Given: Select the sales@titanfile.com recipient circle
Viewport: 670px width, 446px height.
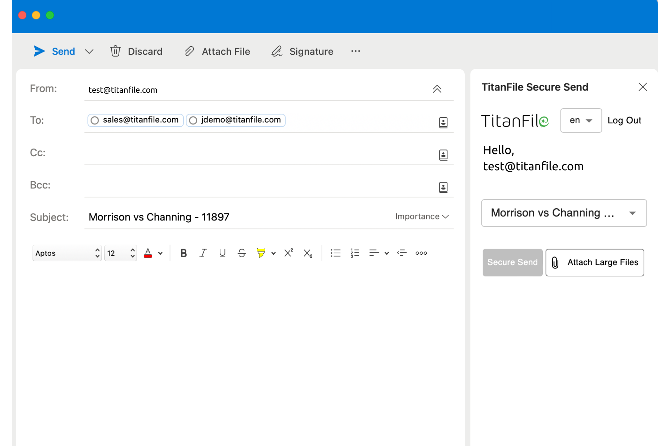Looking at the screenshot, I should [95, 120].
